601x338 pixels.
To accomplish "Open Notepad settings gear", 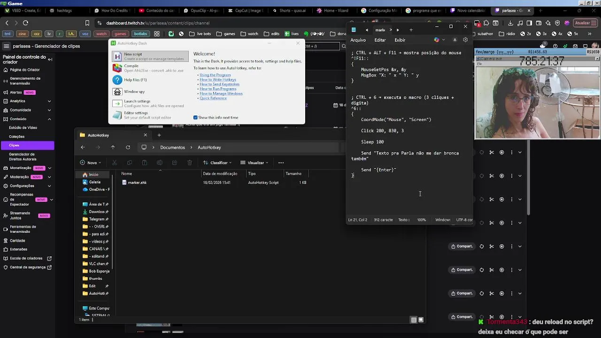I will coord(465,40).
